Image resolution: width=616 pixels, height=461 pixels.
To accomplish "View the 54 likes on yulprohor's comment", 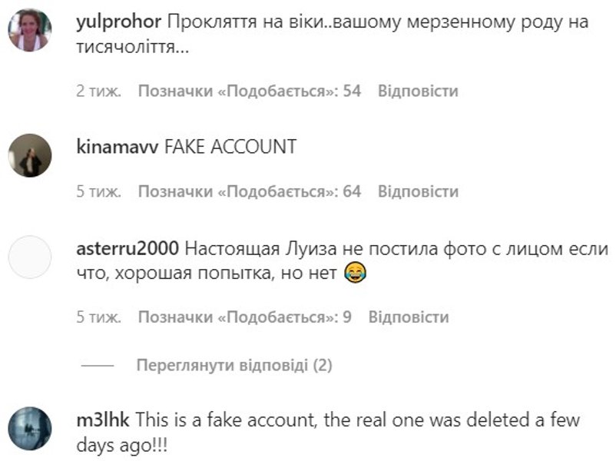I will (x=249, y=91).
